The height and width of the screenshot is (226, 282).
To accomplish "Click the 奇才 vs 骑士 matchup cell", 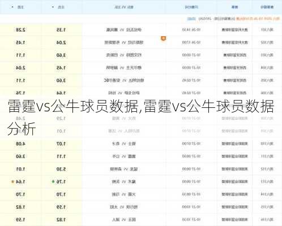I will click(x=124, y=144).
